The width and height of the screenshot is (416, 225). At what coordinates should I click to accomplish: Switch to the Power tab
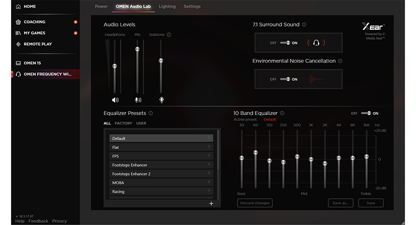[102, 6]
